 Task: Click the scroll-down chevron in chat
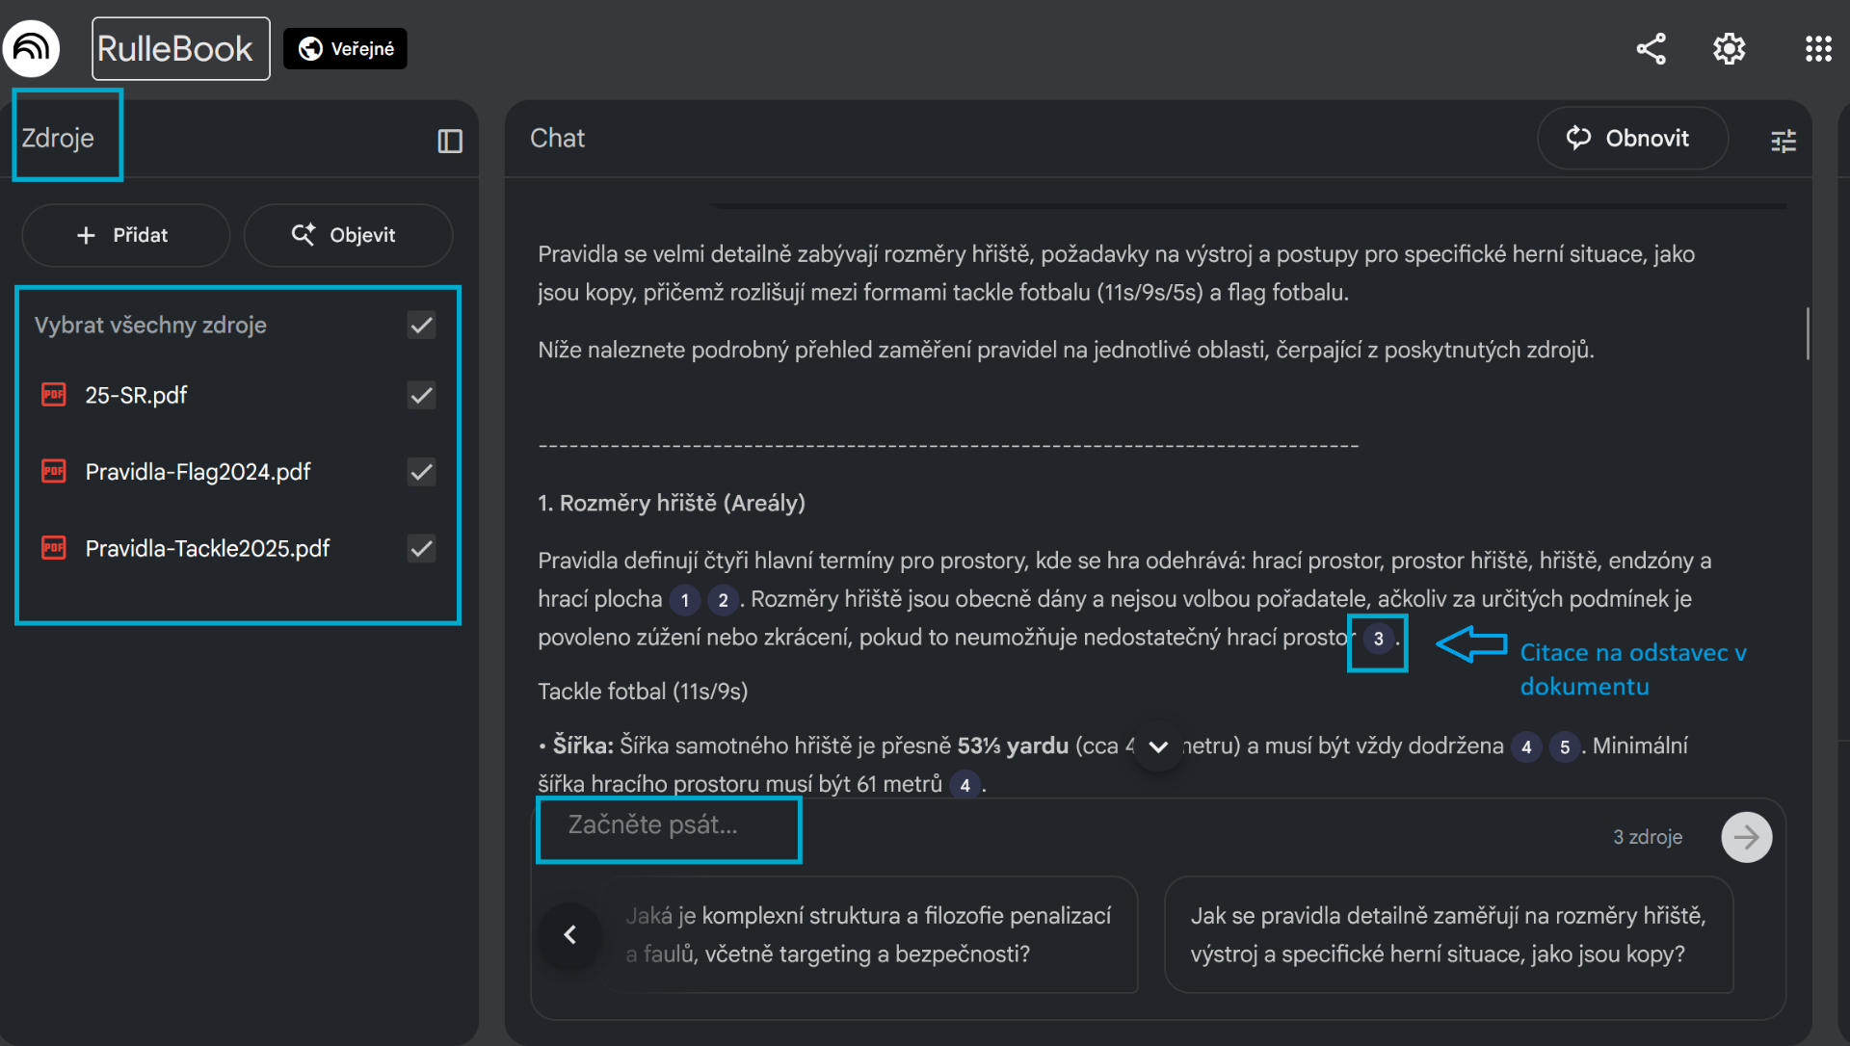tap(1158, 747)
